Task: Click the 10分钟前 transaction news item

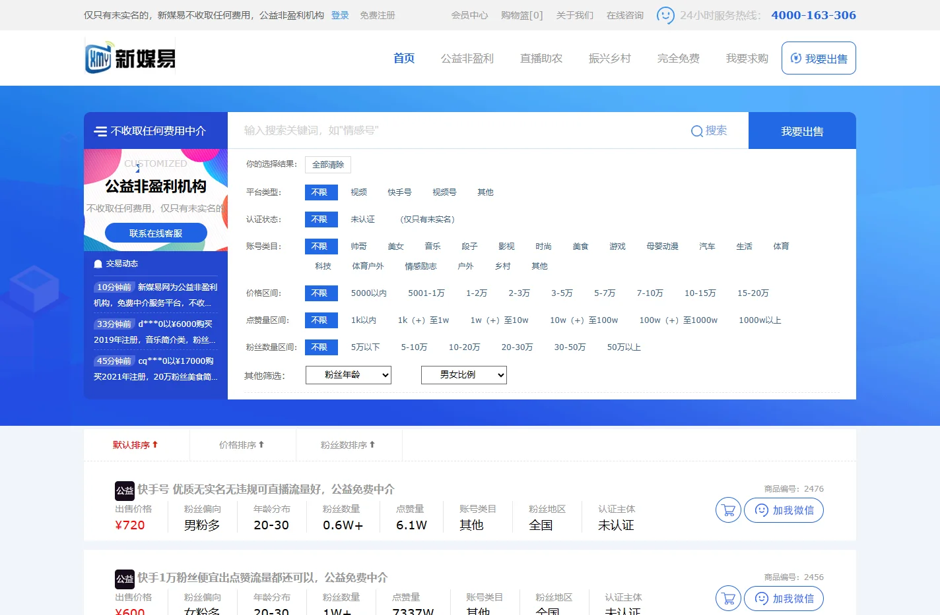Action: (x=156, y=295)
